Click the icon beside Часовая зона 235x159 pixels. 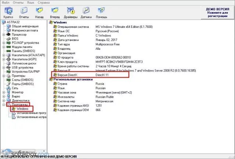coord(55,93)
